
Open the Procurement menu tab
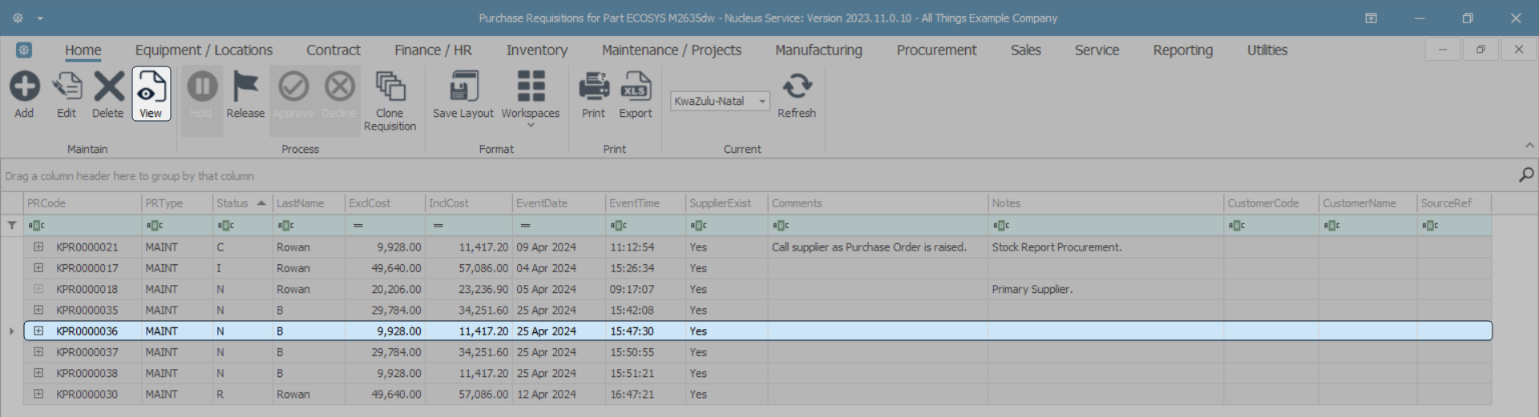(x=936, y=50)
